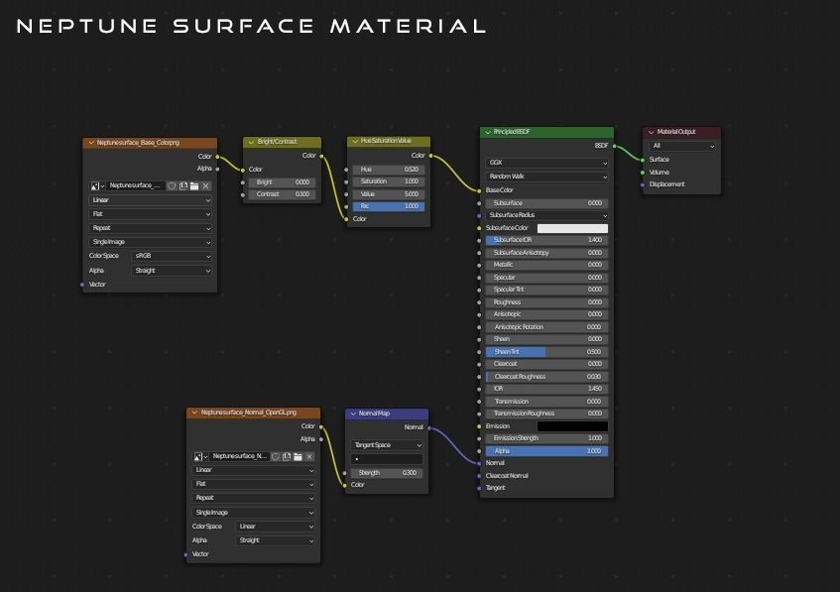Click Alpha output socket of Base_Color node

[217, 169]
